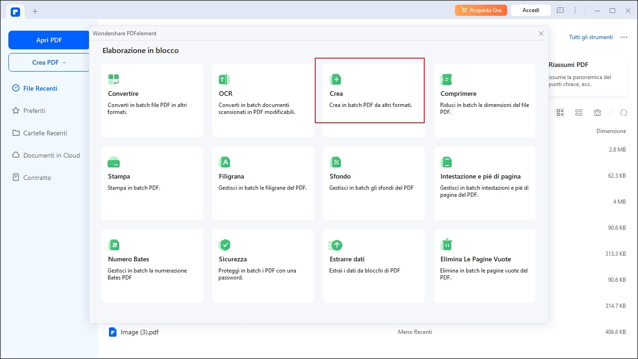Screen dimensions: 638x359
Task: Click the Preferiti star icon
Action: point(16,111)
